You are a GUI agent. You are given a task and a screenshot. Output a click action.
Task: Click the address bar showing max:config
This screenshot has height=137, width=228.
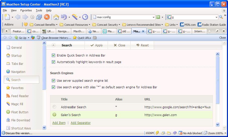pos(124,17)
